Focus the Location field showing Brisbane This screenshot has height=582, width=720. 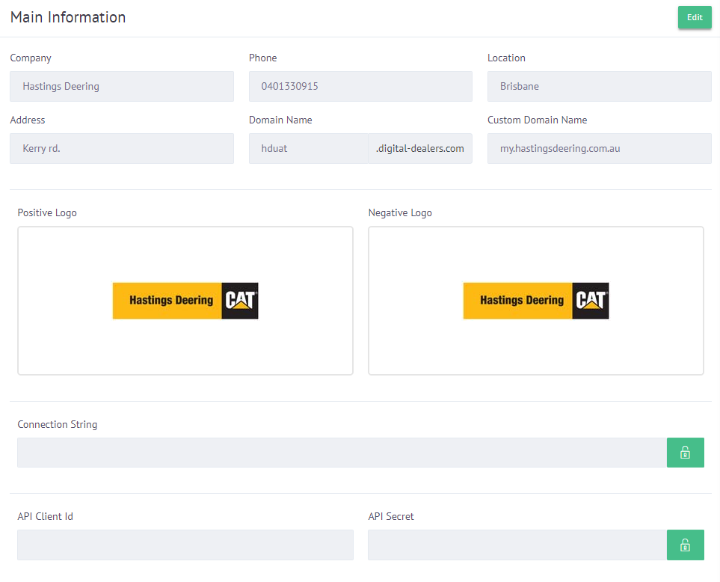tap(599, 86)
